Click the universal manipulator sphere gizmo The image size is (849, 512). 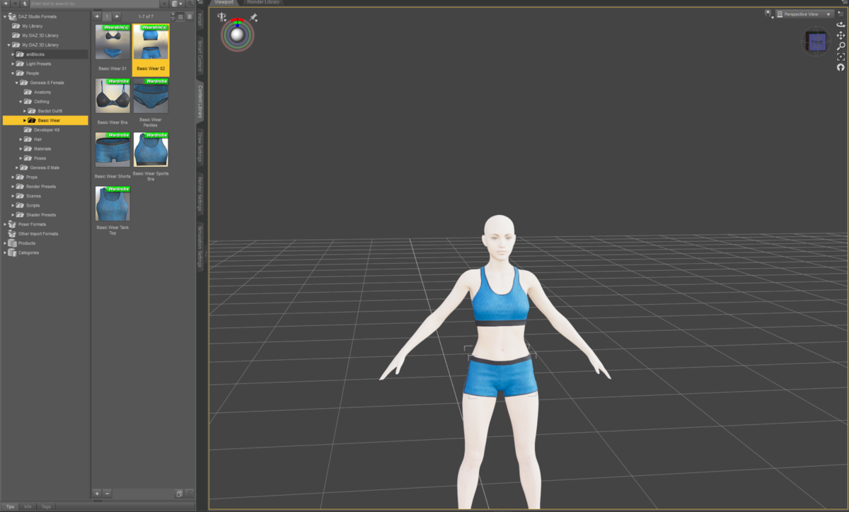tap(237, 34)
